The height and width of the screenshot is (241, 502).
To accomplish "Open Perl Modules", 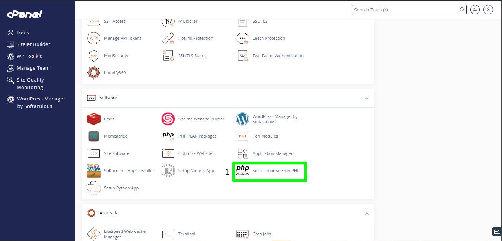I will (265, 136).
